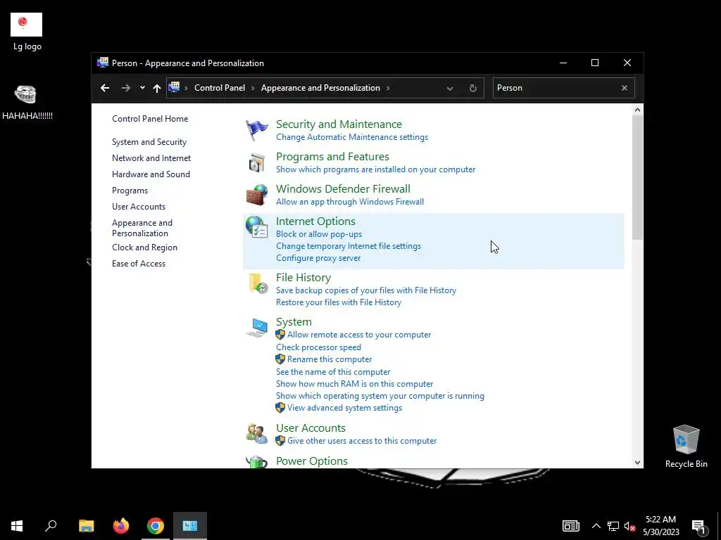The height and width of the screenshot is (540, 721).
Task: Open Internet Options globe icon
Action: coord(256,227)
